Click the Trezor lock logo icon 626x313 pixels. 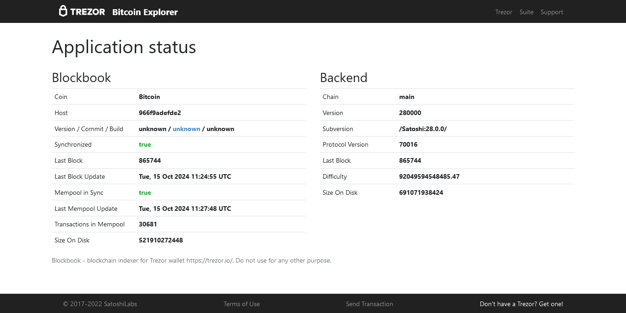[x=63, y=11]
